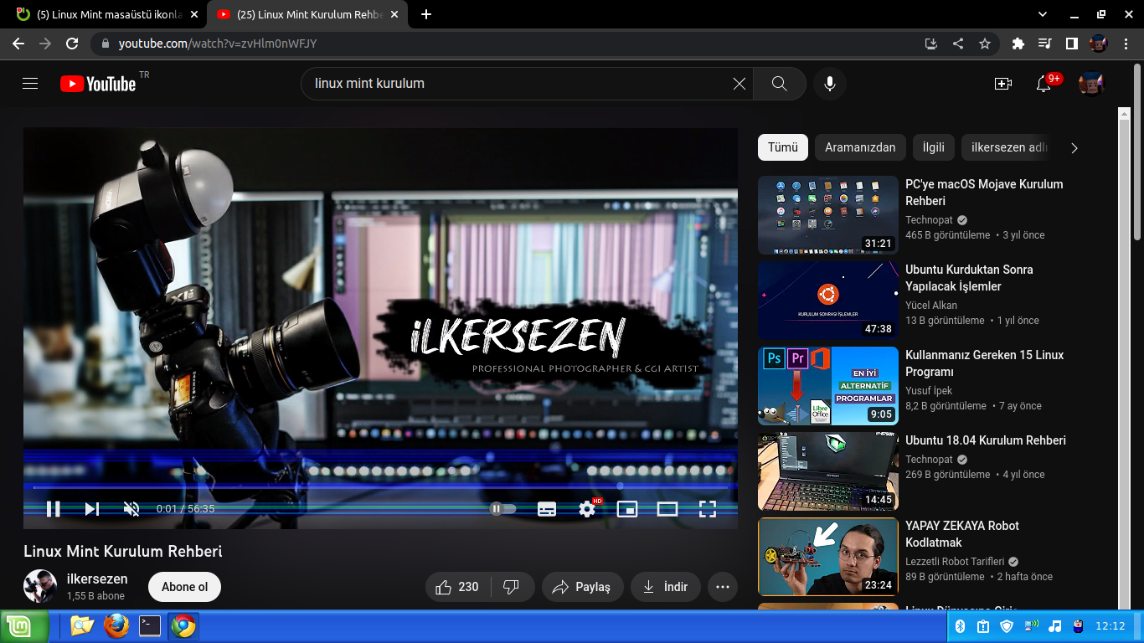Image resolution: width=1144 pixels, height=643 pixels.
Task: Unmute the video with the speaker icon
Action: pos(131,508)
